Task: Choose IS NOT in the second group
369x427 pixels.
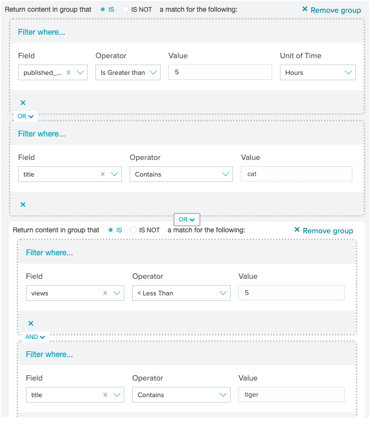Action: coord(133,230)
